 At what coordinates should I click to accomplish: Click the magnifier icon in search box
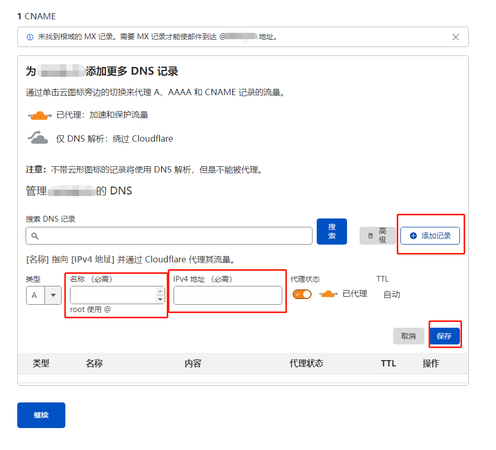pos(35,236)
